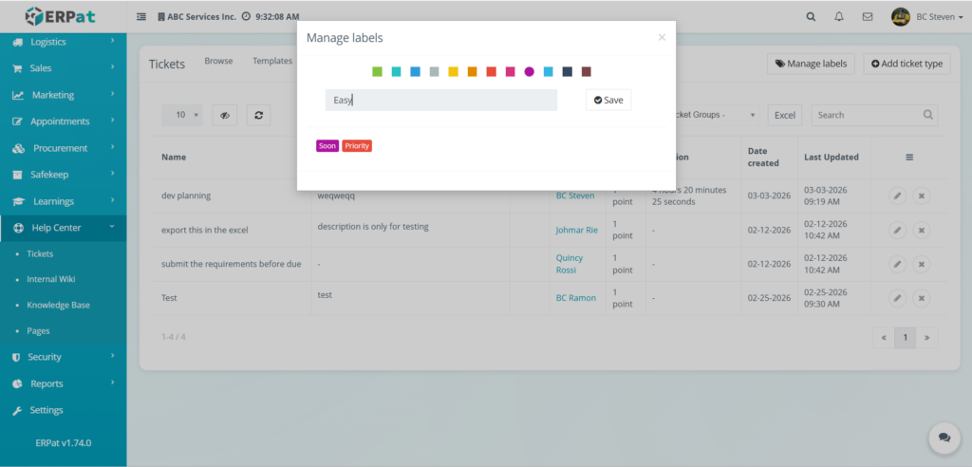972x467 pixels.
Task: Refresh the tickets table
Action: coord(258,115)
